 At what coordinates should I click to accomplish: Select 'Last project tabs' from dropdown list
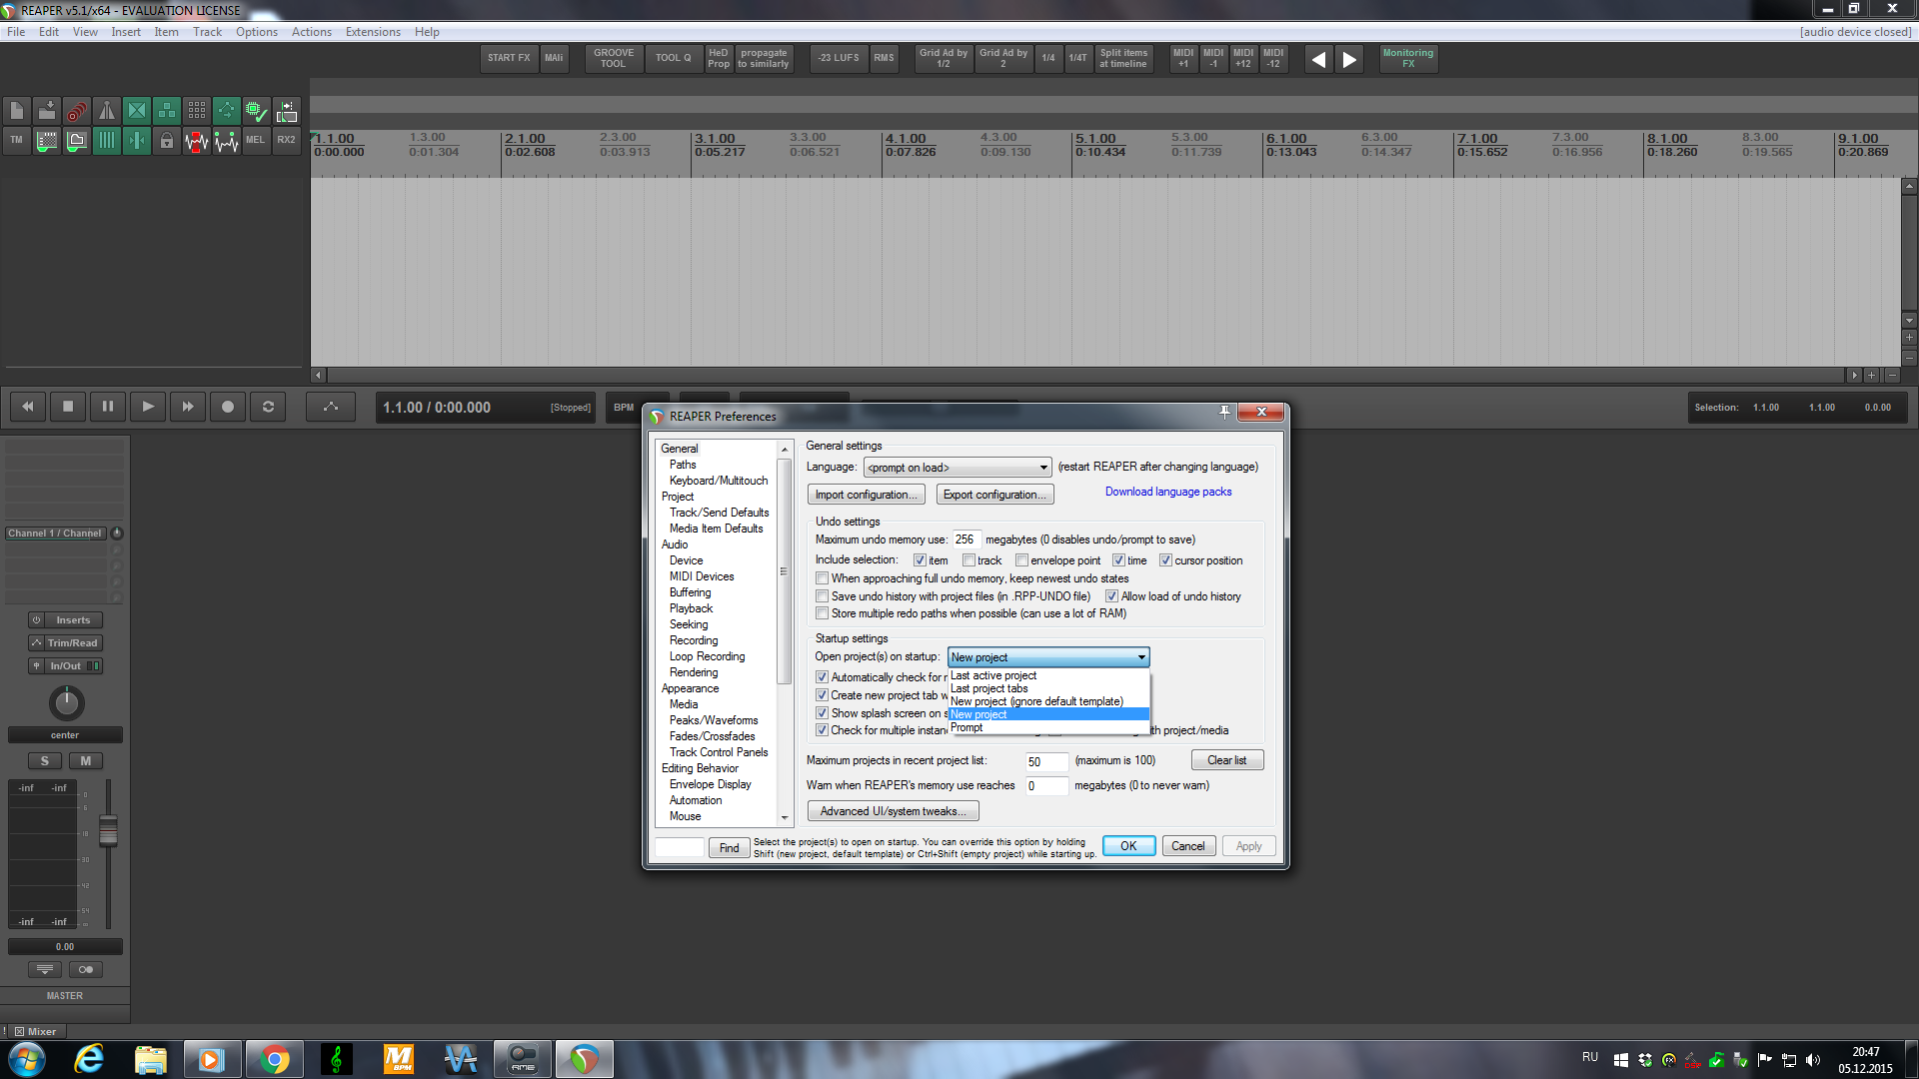coord(989,688)
